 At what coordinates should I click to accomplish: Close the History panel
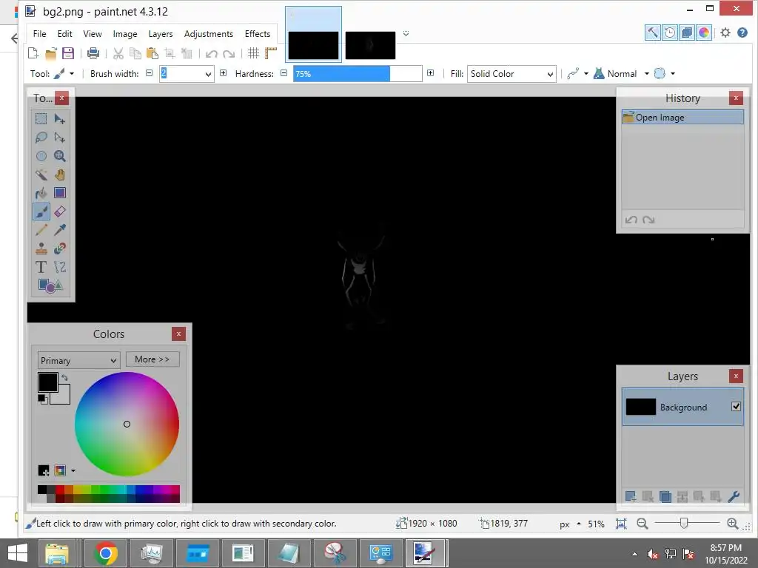tap(736, 98)
